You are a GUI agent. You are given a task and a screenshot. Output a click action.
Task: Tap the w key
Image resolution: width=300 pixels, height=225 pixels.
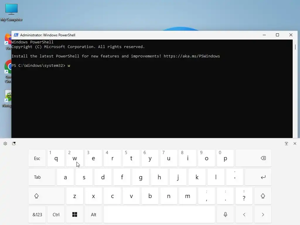point(75,158)
